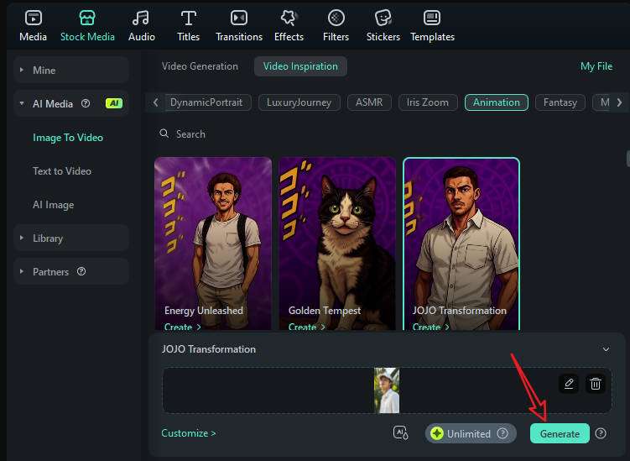Click Create on JOJO Transformation card
This screenshot has height=461, width=630.
(430, 327)
